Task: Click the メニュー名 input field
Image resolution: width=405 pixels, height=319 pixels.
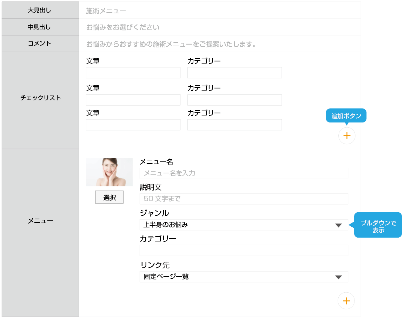Action: 244,173
